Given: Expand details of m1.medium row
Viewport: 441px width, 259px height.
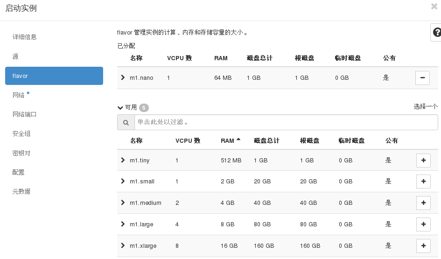Looking at the screenshot, I should pyautogui.click(x=123, y=203).
